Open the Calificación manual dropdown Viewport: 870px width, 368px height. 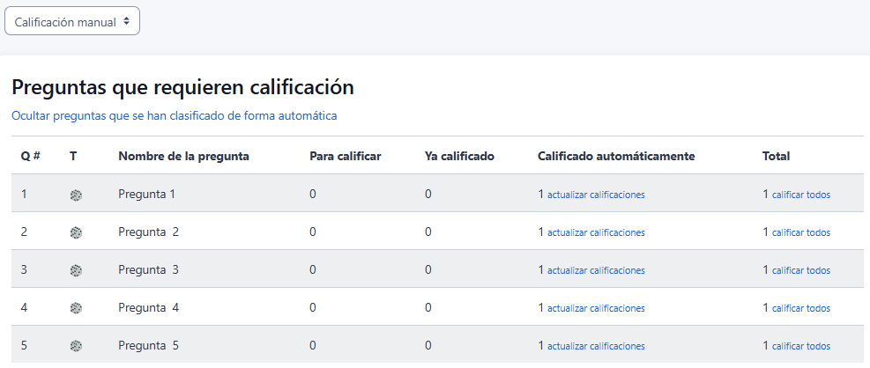point(72,22)
